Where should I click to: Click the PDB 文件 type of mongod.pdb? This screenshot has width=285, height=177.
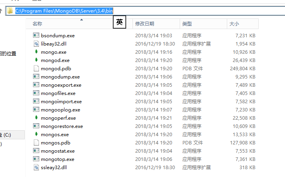pos(193,69)
